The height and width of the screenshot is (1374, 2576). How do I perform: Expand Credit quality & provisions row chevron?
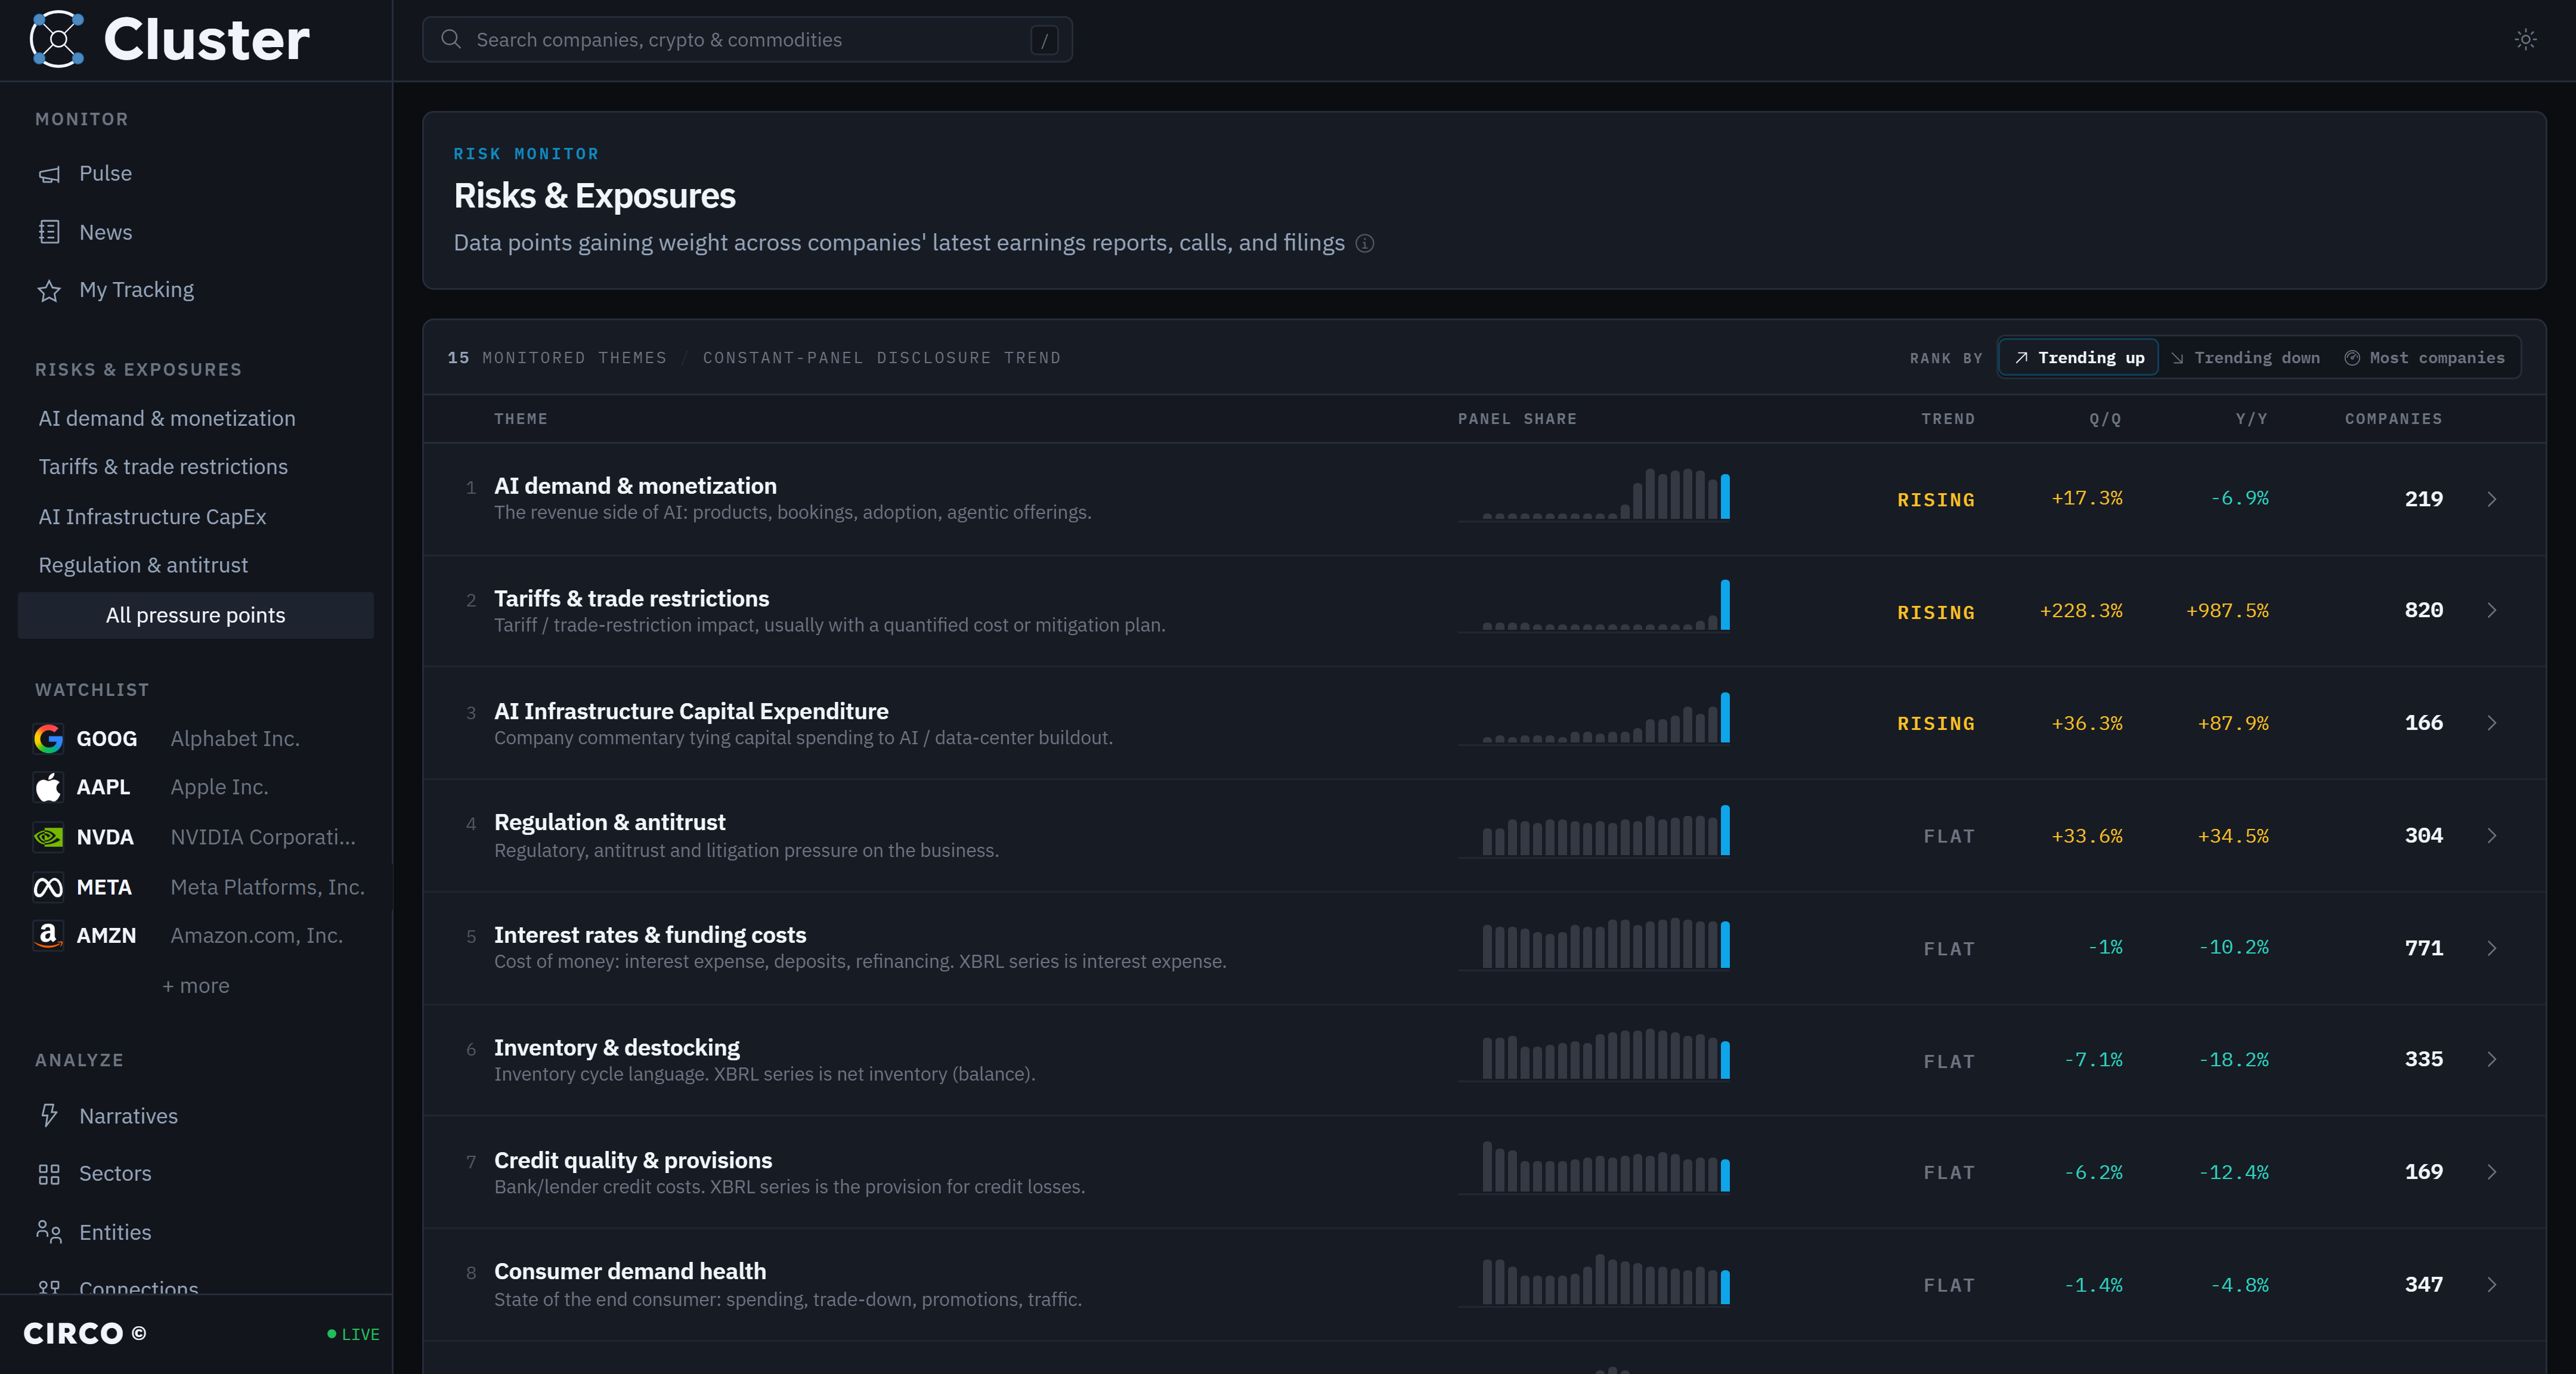pyautogui.click(x=2492, y=1172)
